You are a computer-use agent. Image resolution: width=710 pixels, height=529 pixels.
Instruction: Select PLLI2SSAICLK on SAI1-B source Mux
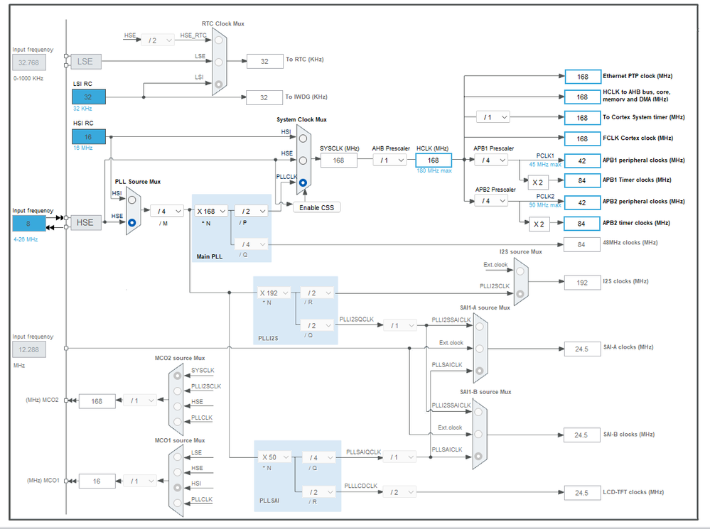(x=478, y=413)
